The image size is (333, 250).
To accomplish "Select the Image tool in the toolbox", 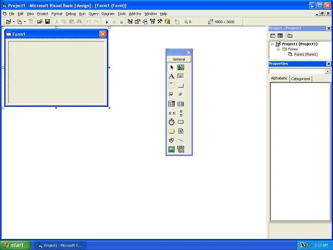I will pos(172,149).
